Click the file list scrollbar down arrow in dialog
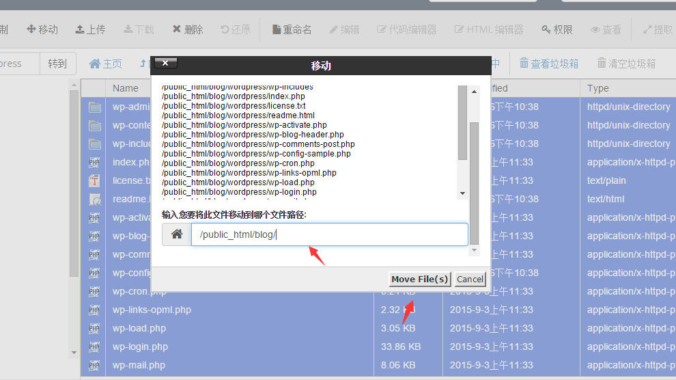 pyautogui.click(x=462, y=193)
